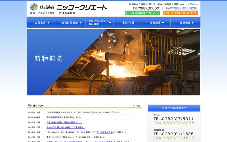Click the ニッコークリエート company name logo
The height and width of the screenshot is (142, 227).
tap(82, 7)
